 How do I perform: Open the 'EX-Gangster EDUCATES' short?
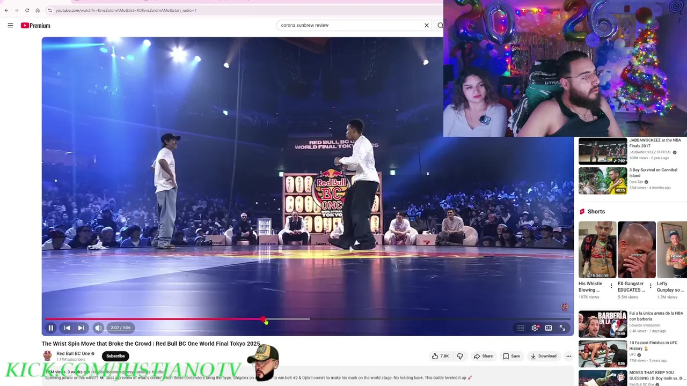click(637, 250)
